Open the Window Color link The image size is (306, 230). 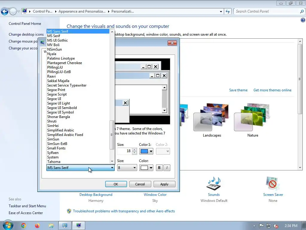pyautogui.click(x=155, y=195)
